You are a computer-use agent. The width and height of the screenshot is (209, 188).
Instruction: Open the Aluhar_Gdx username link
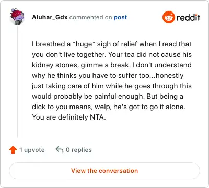tap(50, 17)
